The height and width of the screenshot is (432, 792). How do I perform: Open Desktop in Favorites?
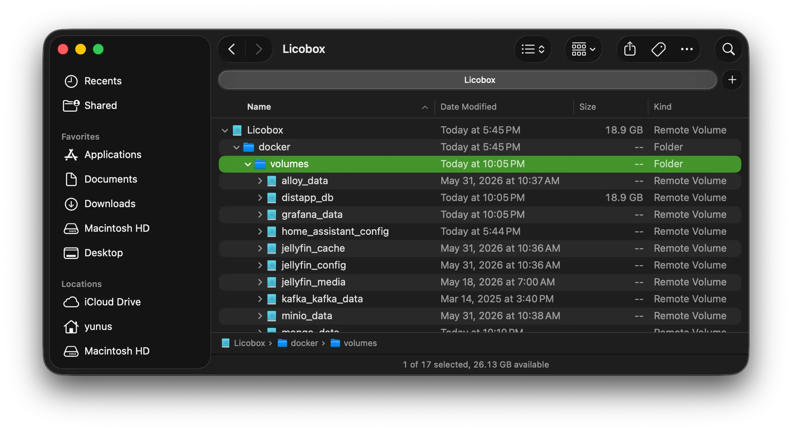coord(93,253)
